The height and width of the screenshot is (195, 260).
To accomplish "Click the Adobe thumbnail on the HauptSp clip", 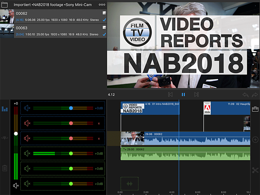I will tap(207, 108).
